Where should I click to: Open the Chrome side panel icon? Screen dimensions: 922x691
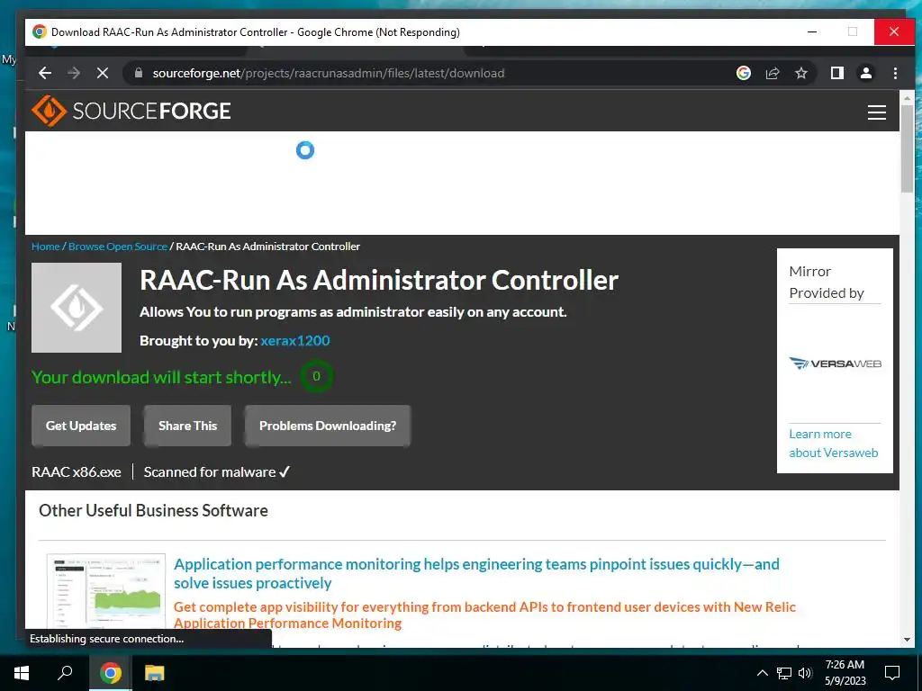[x=837, y=73]
